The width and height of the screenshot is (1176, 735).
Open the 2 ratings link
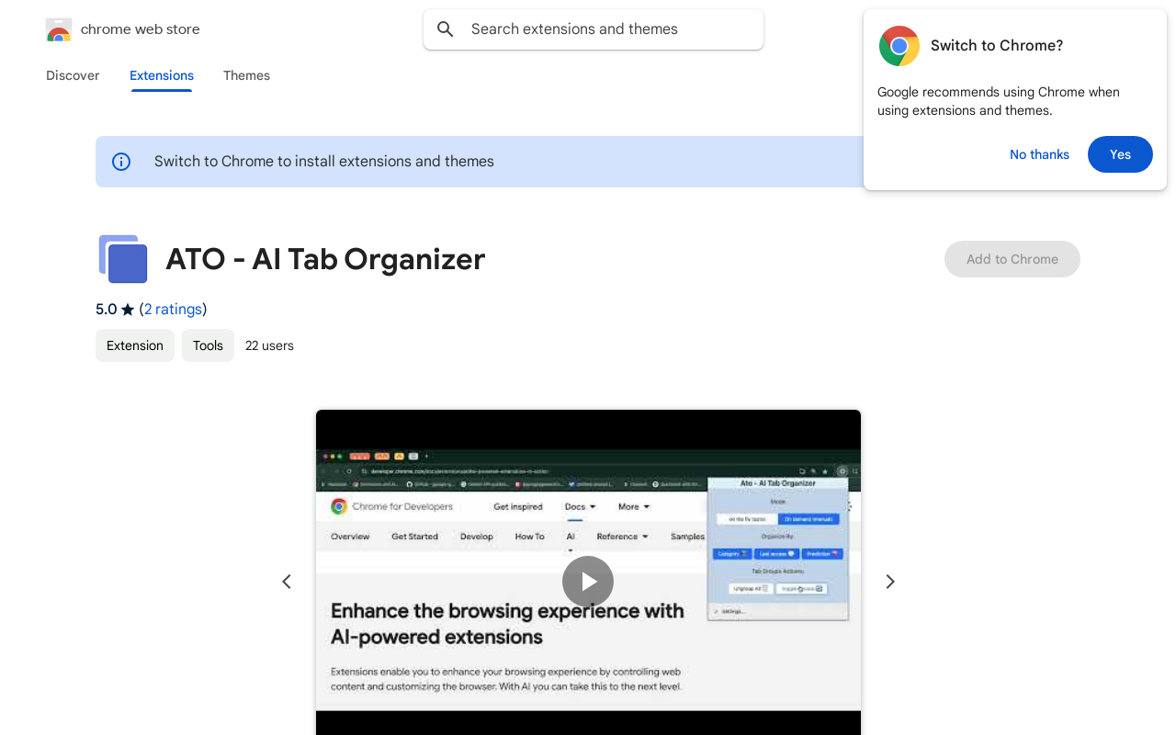[x=173, y=310]
